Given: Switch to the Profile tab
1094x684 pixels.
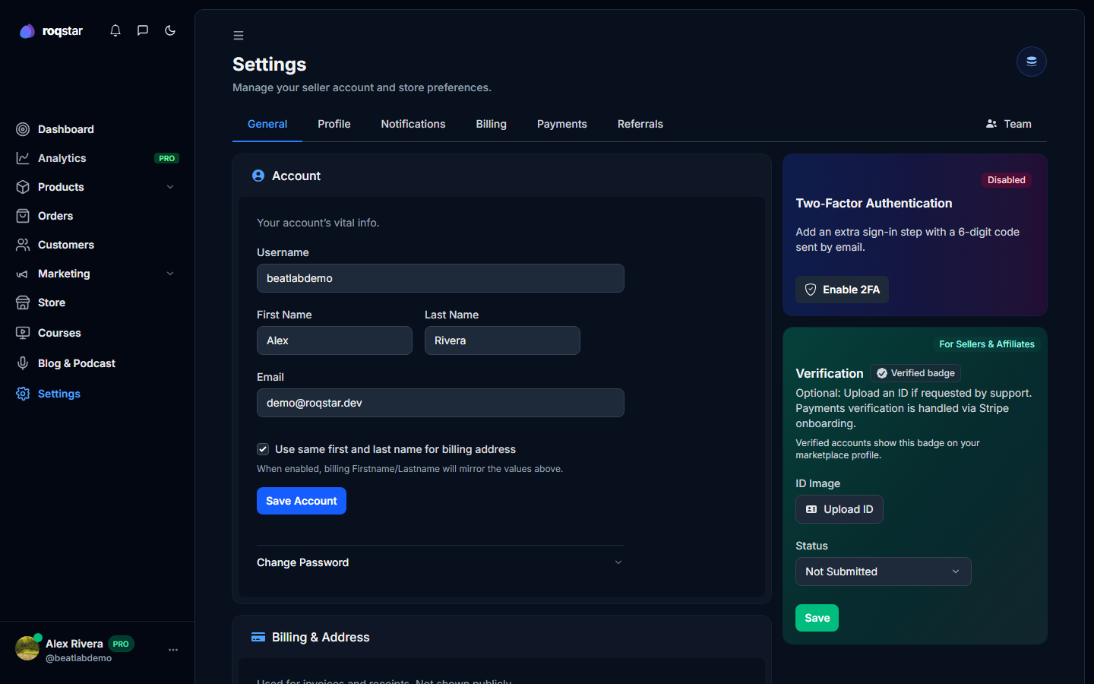Looking at the screenshot, I should pos(334,124).
